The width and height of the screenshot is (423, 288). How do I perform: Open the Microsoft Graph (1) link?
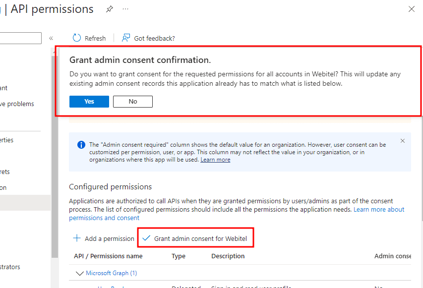111,273
